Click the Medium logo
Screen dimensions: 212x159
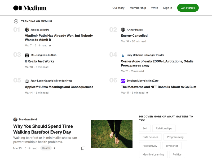pyautogui.click(x=30, y=8)
